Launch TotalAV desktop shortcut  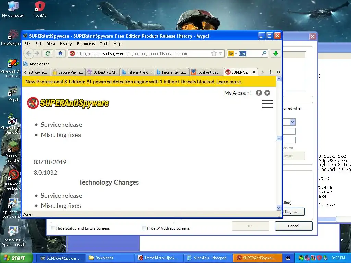pos(40,9)
